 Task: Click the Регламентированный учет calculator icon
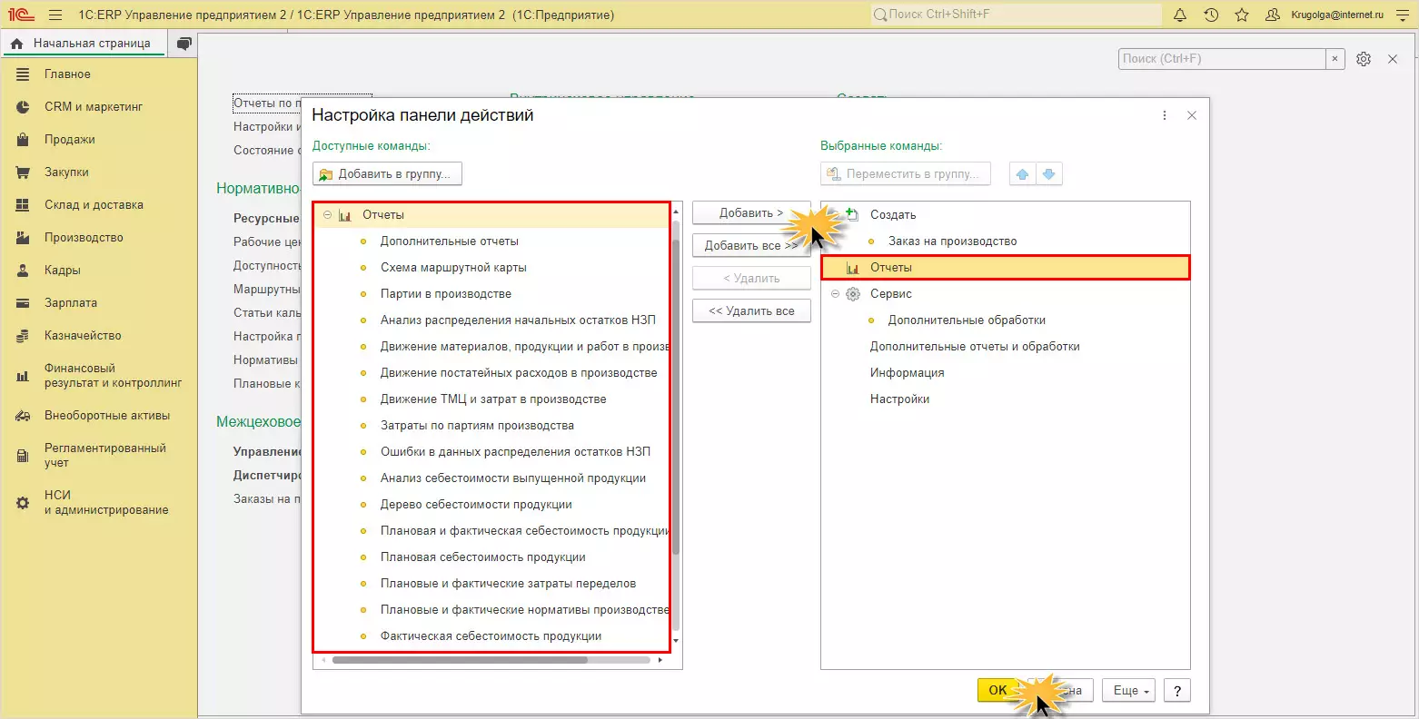coord(24,456)
